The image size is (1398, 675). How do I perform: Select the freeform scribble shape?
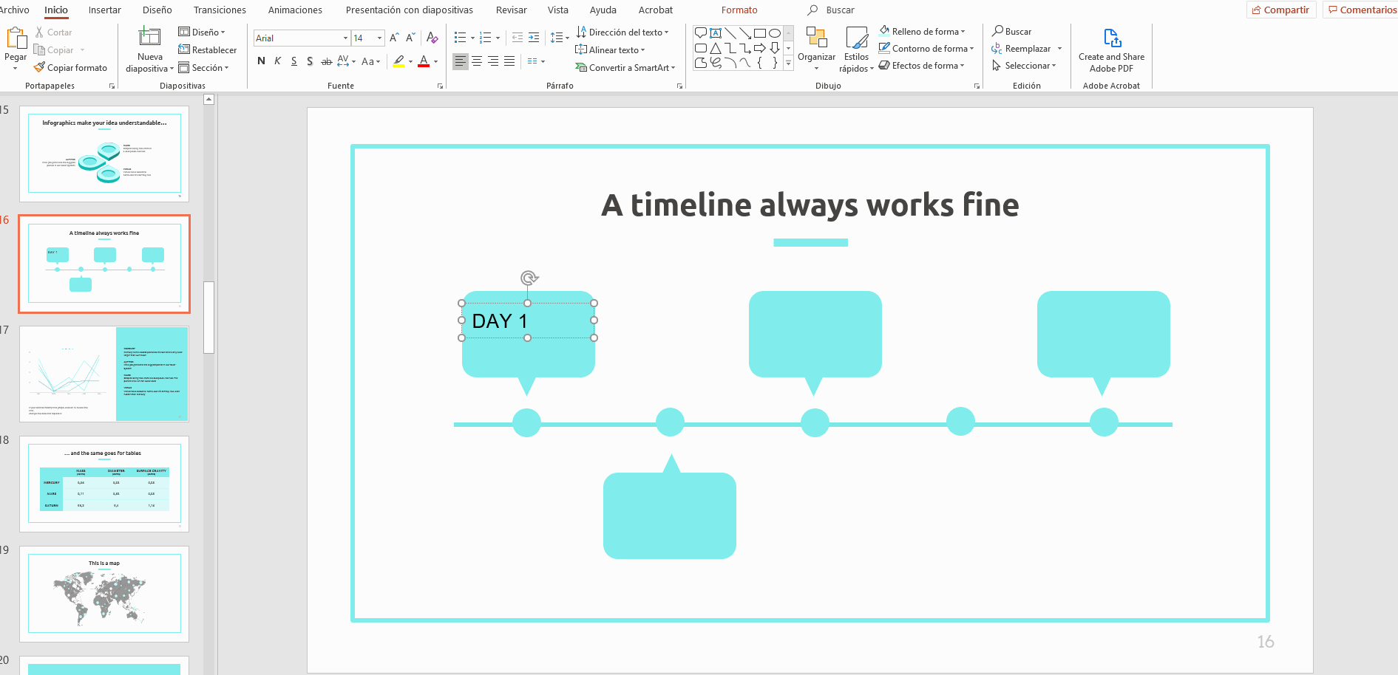(x=716, y=63)
